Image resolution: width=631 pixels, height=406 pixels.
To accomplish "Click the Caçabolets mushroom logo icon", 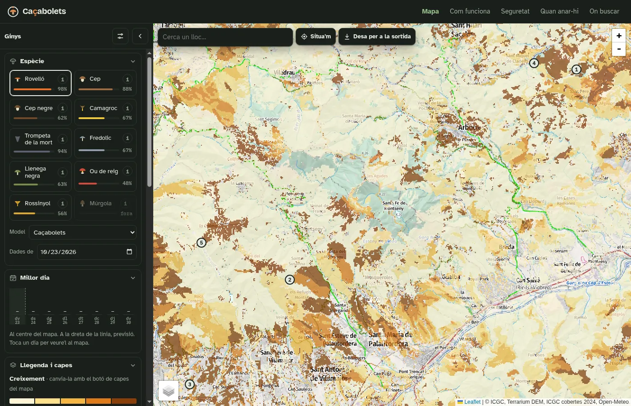I will coord(13,12).
